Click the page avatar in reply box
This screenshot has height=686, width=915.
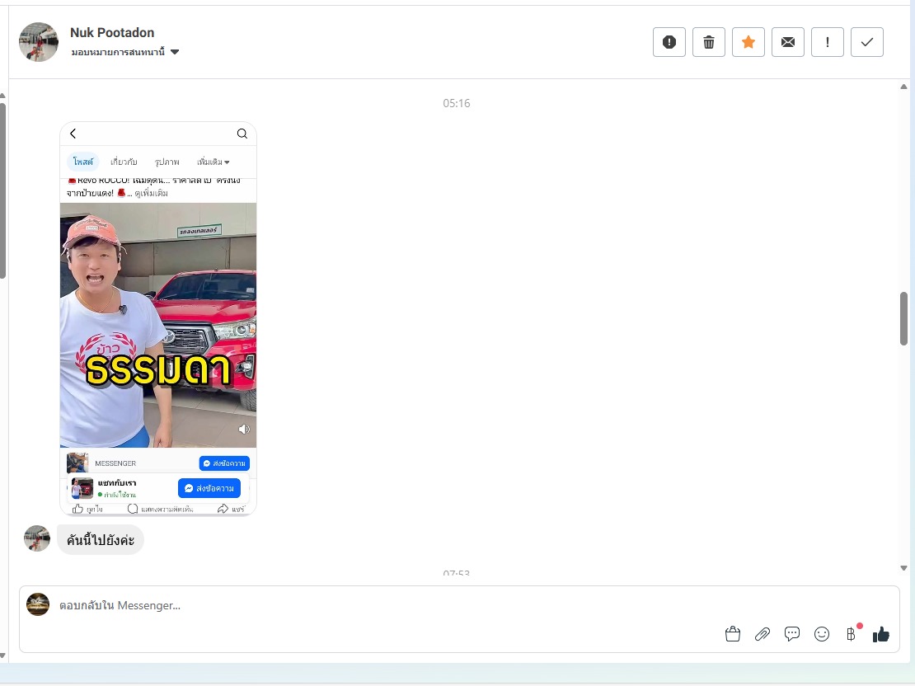pyautogui.click(x=38, y=604)
